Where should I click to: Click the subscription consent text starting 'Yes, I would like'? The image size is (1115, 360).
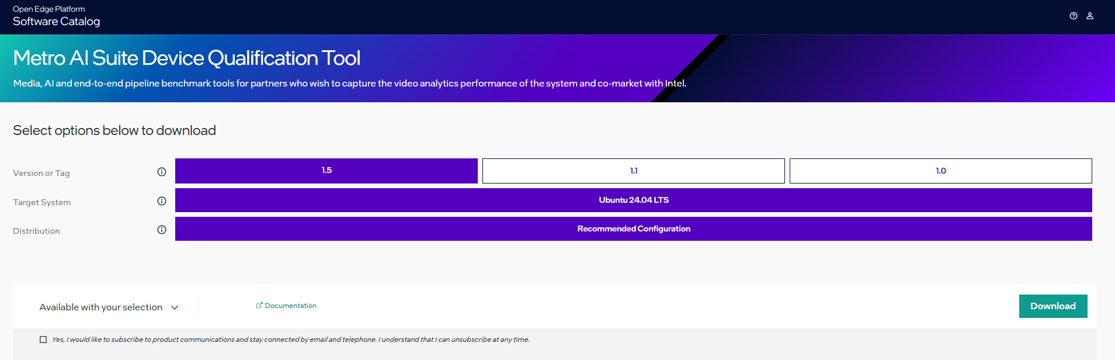point(291,340)
